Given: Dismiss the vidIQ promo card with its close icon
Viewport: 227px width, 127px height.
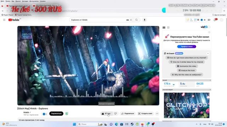Looking at the screenshot, I should click(209, 32).
